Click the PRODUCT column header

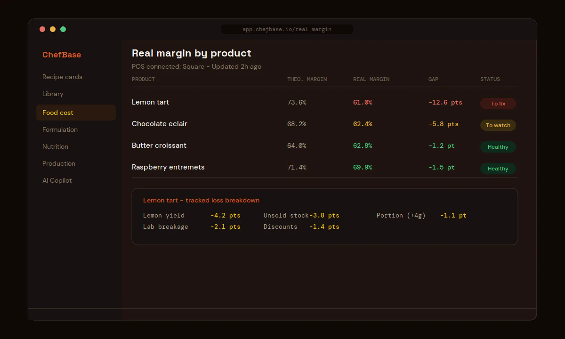143,79
